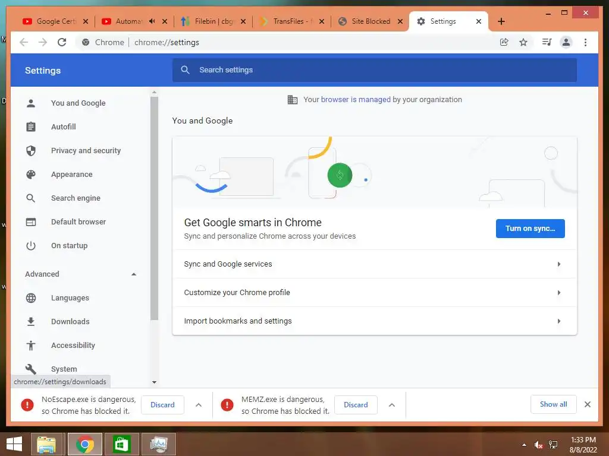Image resolution: width=609 pixels, height=456 pixels.
Task: Click Show all downloads button
Action: (554, 404)
